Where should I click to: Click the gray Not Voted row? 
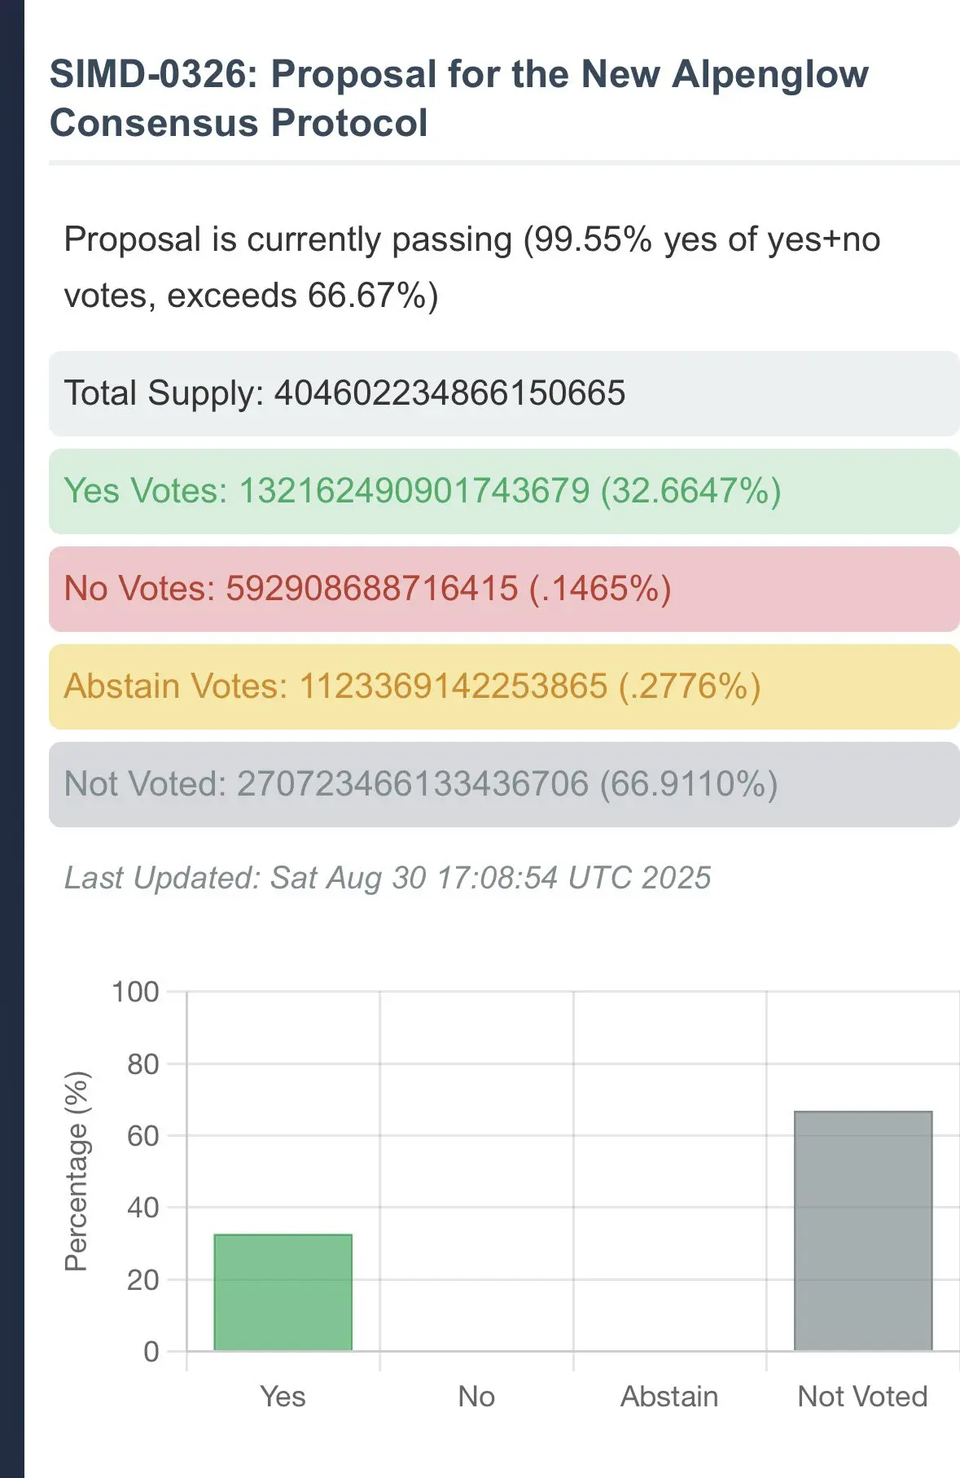coord(504,784)
